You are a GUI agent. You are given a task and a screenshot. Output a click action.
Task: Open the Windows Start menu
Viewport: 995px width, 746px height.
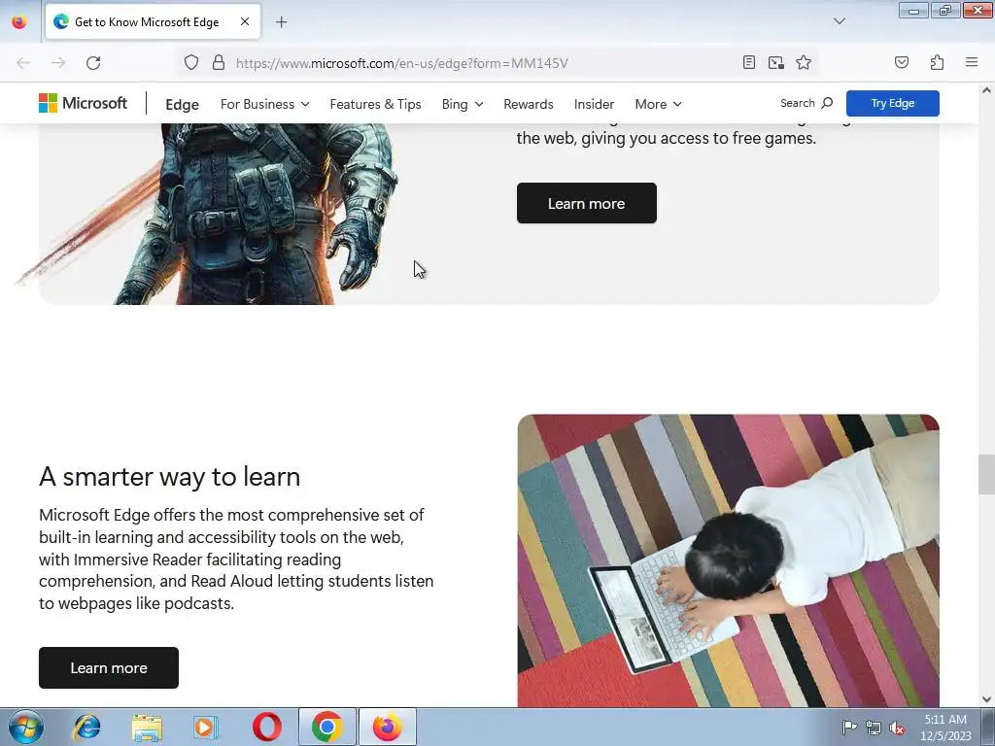[x=26, y=727]
